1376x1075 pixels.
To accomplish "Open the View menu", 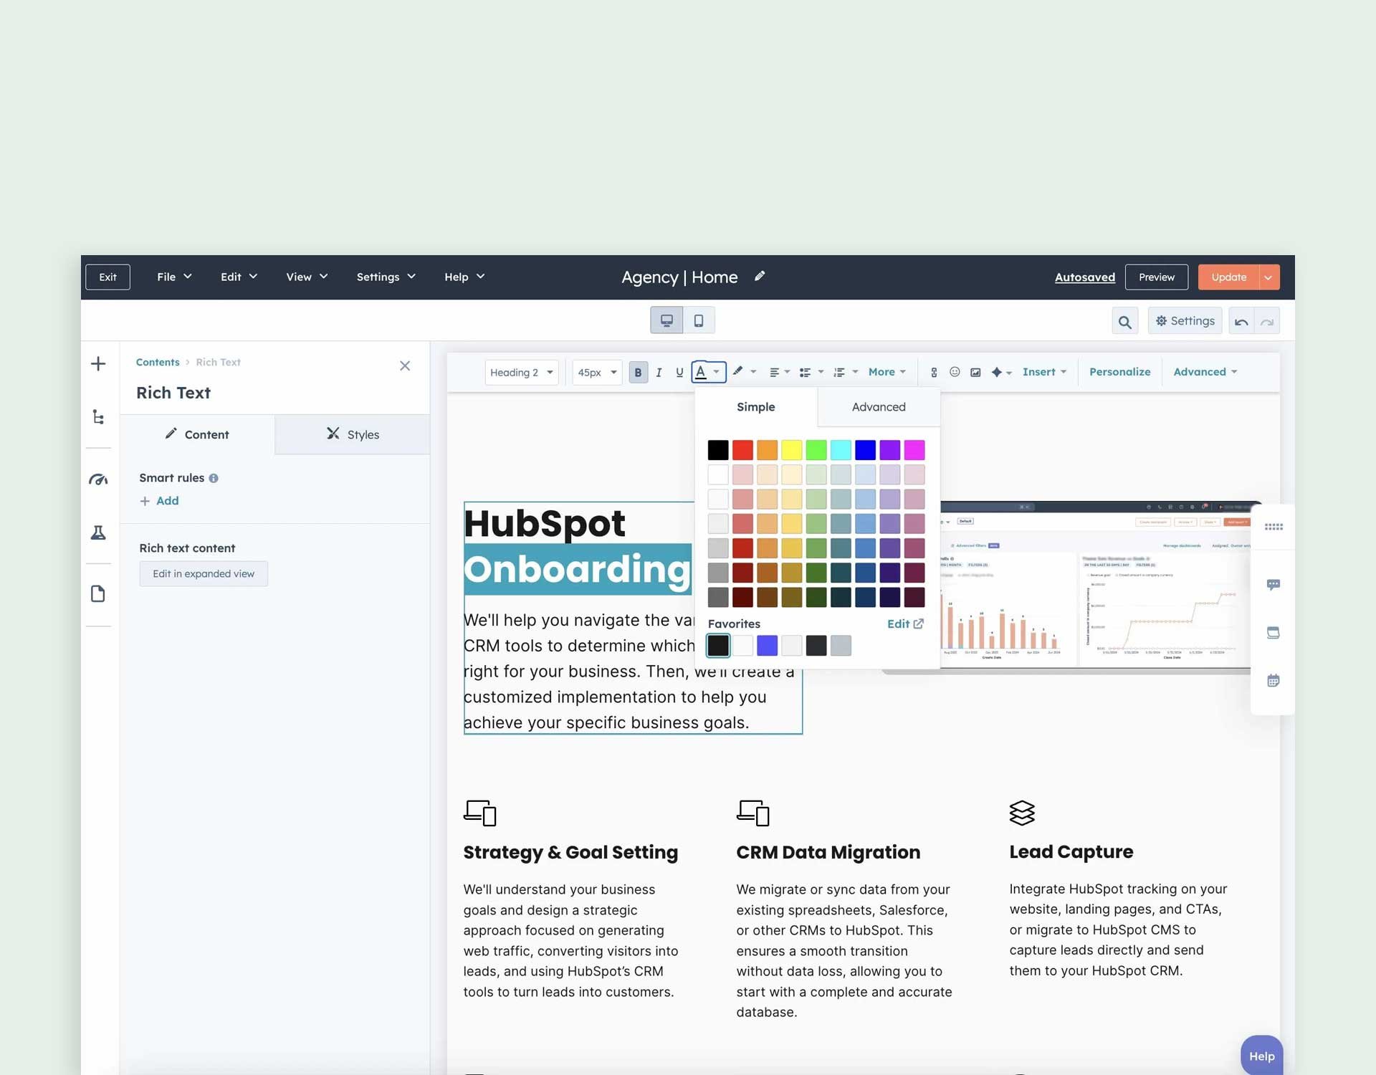I will tap(307, 277).
